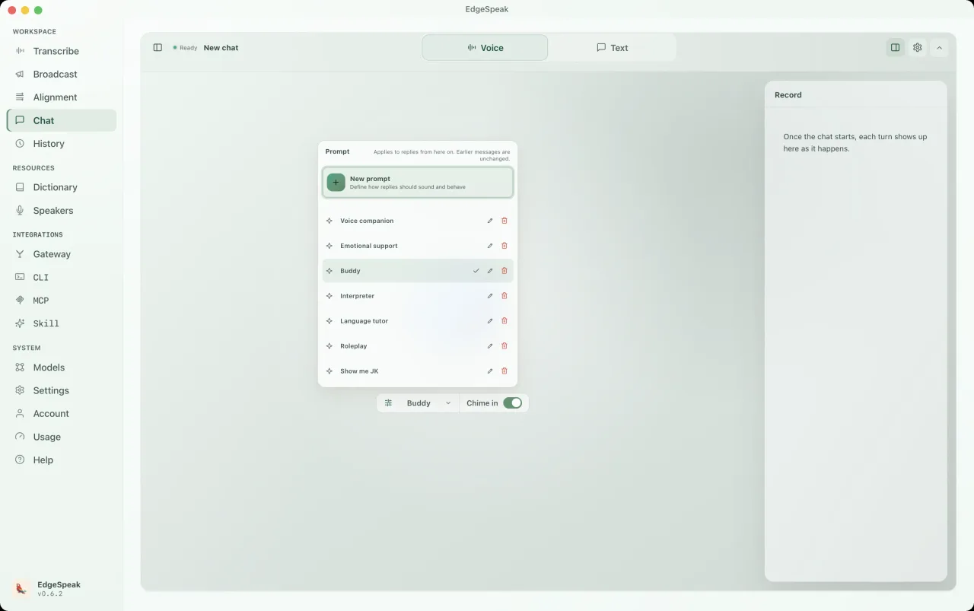Open the Gateway integration

pos(62,254)
